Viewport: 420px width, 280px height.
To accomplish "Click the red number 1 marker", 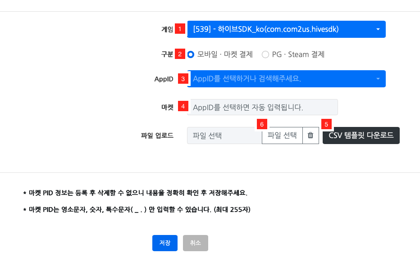I will [180, 29].
